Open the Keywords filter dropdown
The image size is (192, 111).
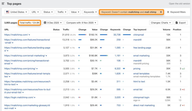90,12
